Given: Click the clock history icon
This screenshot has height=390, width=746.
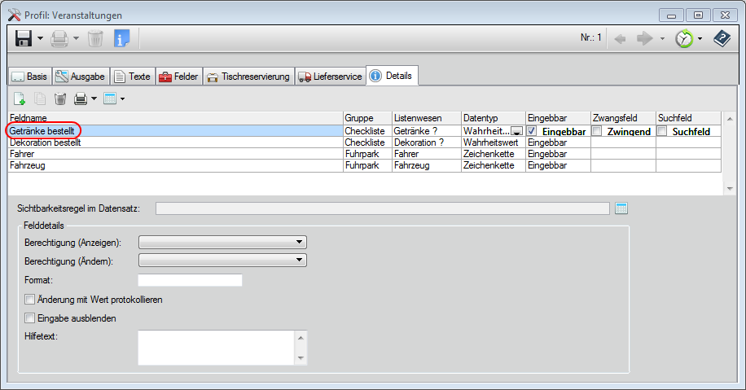Looking at the screenshot, I should pos(683,38).
